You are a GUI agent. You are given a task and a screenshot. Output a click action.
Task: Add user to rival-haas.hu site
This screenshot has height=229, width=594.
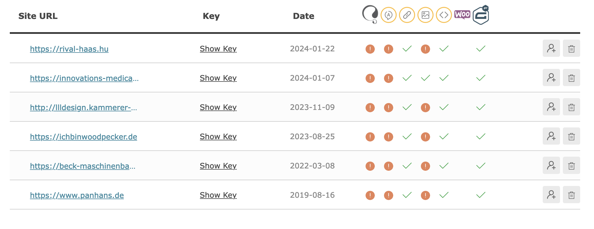[x=551, y=48]
